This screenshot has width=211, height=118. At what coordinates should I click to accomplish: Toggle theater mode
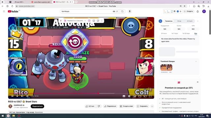[x=140, y=96]
